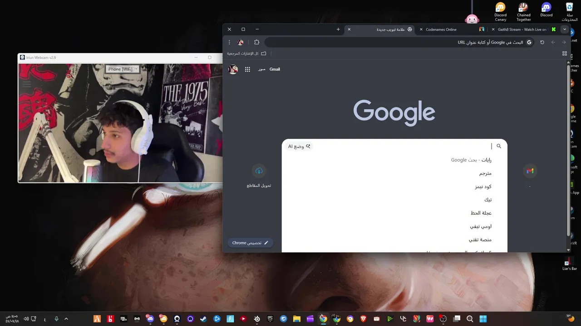Open Liar's Bar desktop shortcut
Screen dimensions: 581x326
coord(569,263)
